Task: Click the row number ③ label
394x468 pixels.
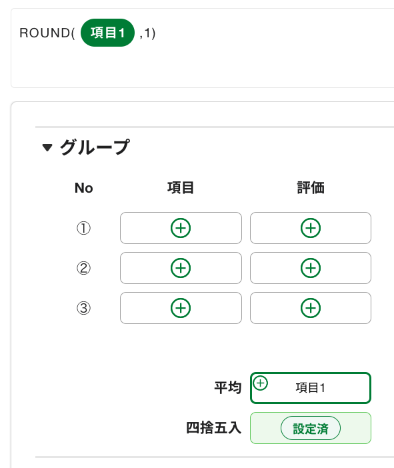Action: pos(83,308)
